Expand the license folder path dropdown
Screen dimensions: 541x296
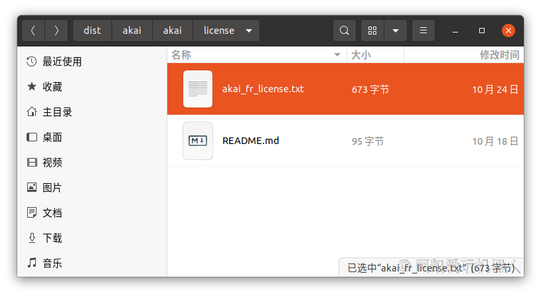[249, 31]
